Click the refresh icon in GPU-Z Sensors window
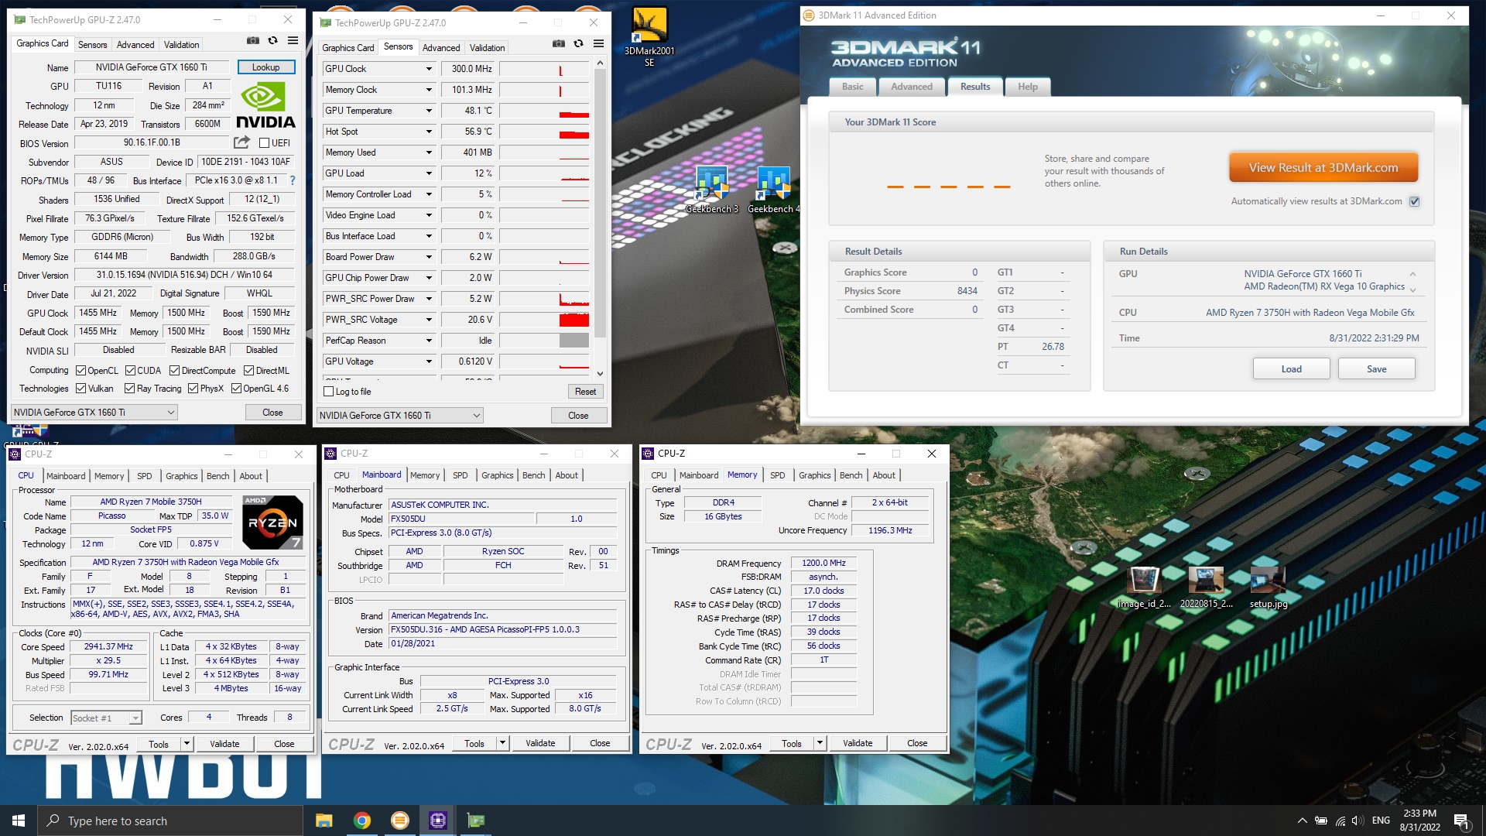Viewport: 1486px width, 836px height. coord(578,44)
